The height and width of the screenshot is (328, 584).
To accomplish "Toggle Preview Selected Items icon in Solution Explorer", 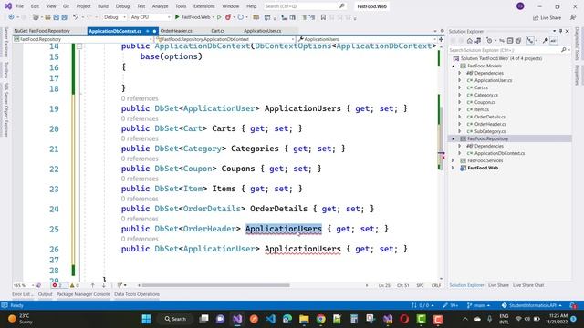I will 554,40.
